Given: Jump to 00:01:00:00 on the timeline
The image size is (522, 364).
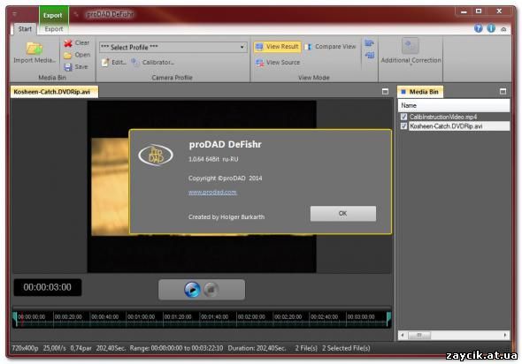Looking at the screenshot, I should point(142,317).
